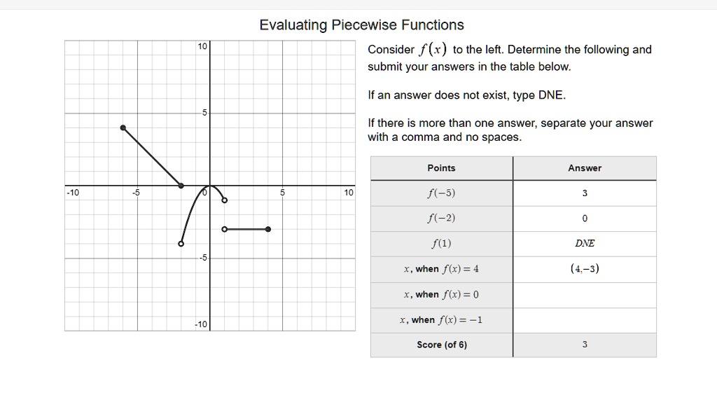Click the empty answer cell for f(x)=-1
This screenshot has height=414, width=717.
[x=585, y=319]
